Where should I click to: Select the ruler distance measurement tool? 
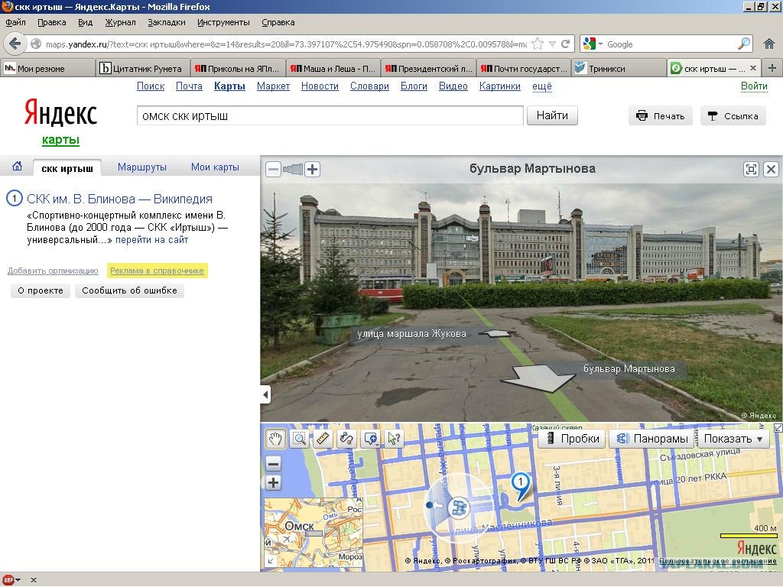click(323, 439)
